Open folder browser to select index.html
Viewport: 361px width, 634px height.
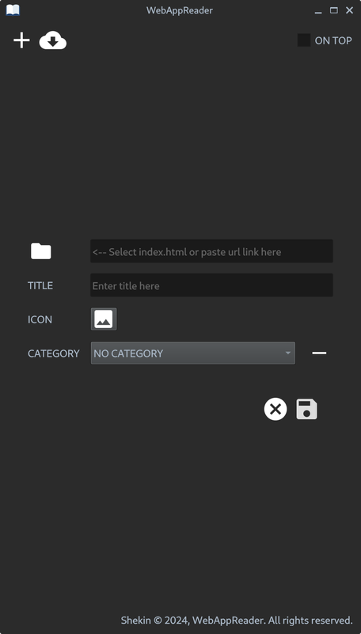click(41, 251)
